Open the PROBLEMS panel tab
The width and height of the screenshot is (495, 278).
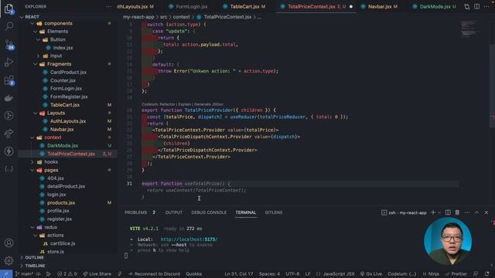140,212
